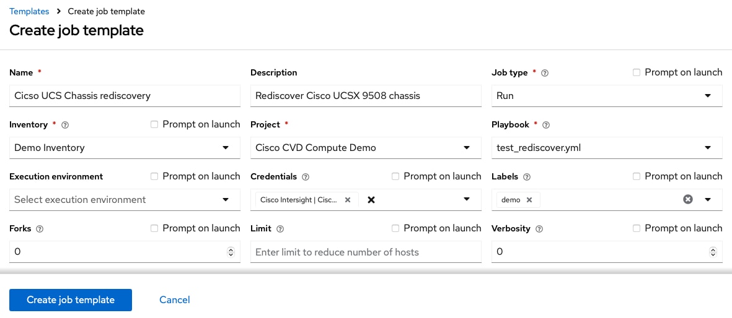Viewport: 732px width, 318px height.
Task: Open the Inventory dropdown showing Demo Inventory
Action: pos(125,148)
